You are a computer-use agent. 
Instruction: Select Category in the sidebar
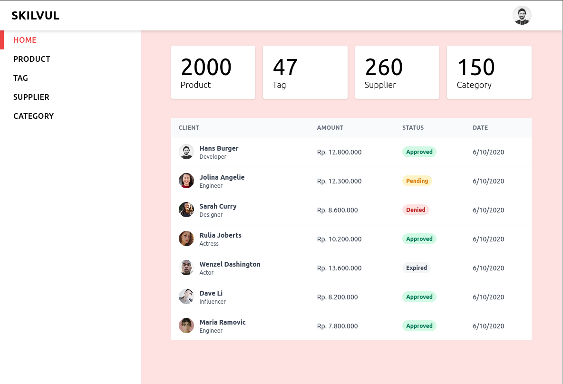[33, 116]
